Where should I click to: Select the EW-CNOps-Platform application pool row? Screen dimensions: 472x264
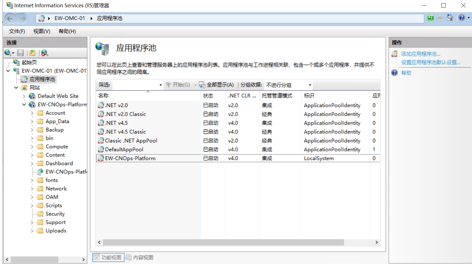pyautogui.click(x=130, y=158)
